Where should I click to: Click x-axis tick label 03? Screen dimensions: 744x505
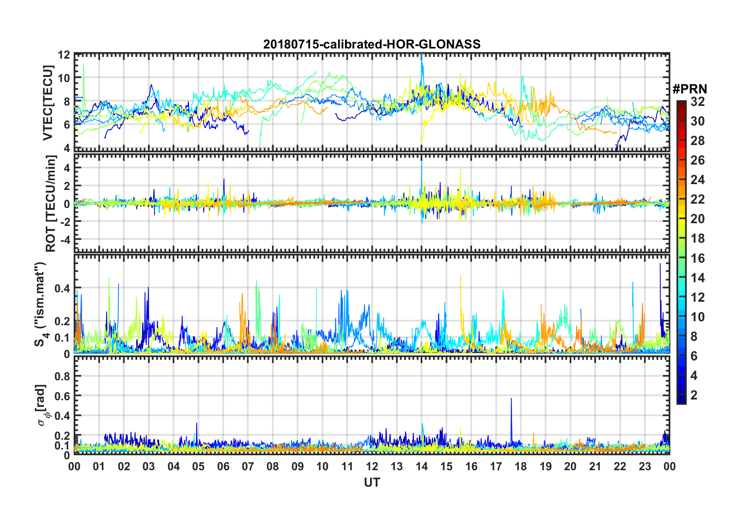tap(149, 466)
